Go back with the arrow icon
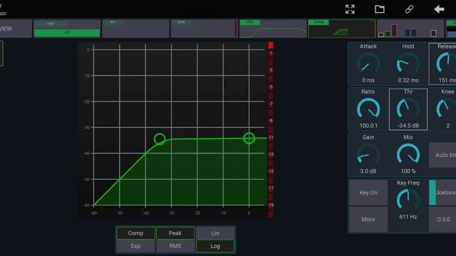 (439, 9)
